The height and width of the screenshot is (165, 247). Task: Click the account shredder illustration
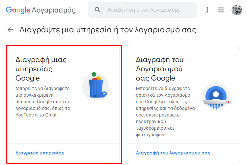tap(216, 97)
